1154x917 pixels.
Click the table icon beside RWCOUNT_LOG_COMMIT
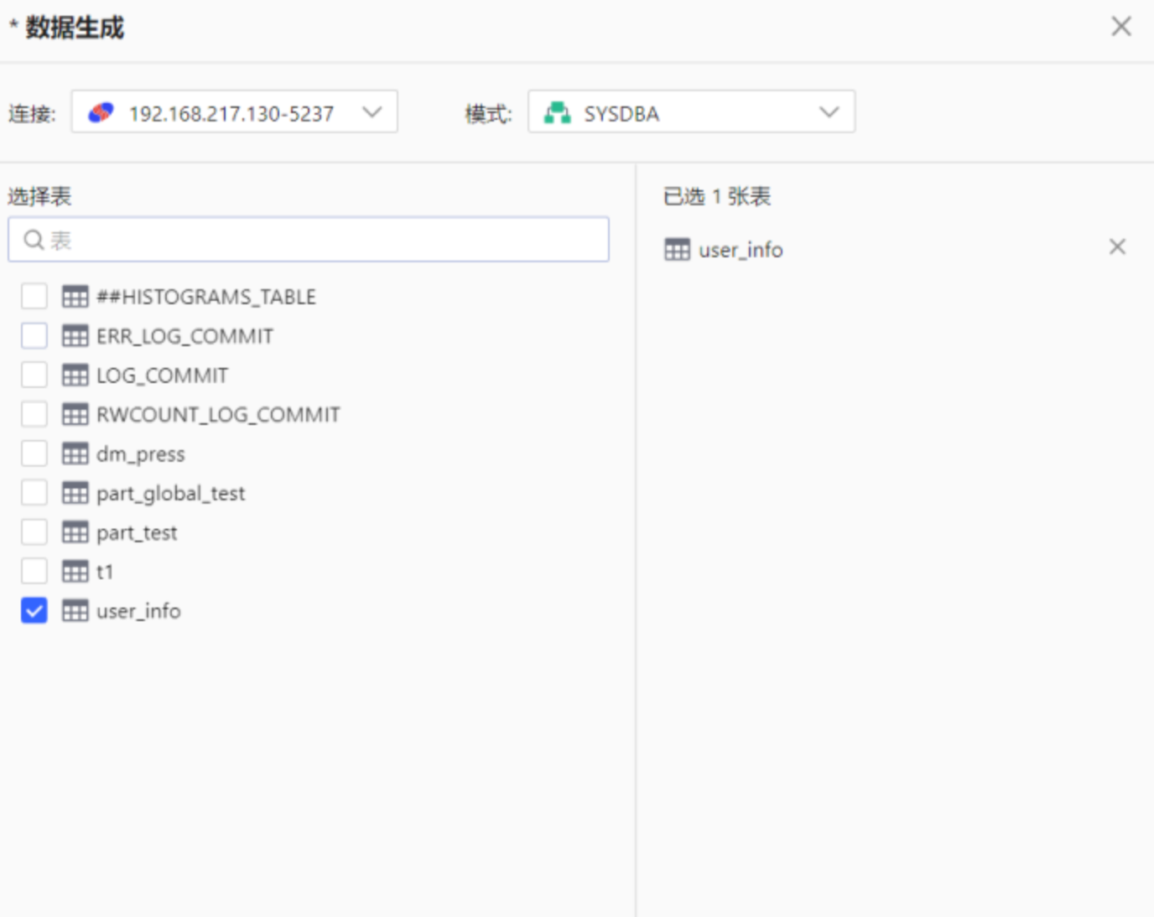75,415
